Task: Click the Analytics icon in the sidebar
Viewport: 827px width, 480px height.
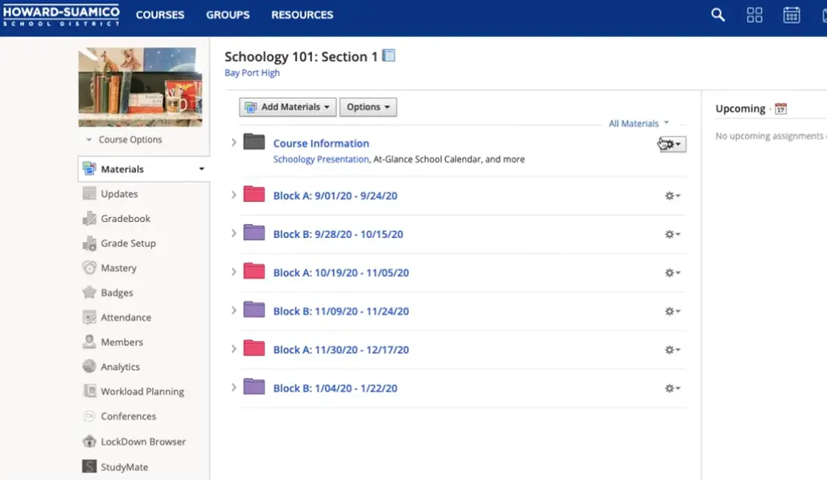Action: coord(89,367)
